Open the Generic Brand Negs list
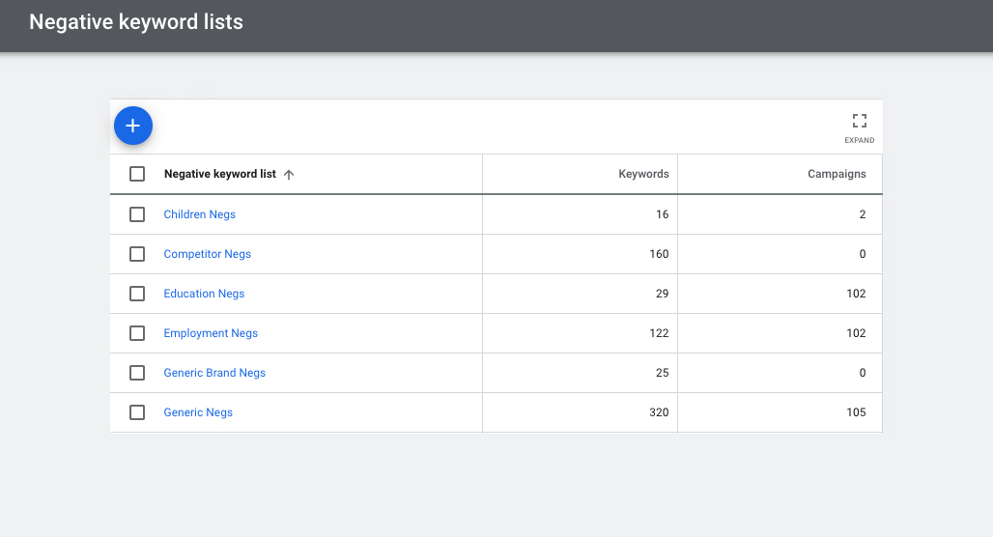The image size is (993, 537). [x=214, y=373]
